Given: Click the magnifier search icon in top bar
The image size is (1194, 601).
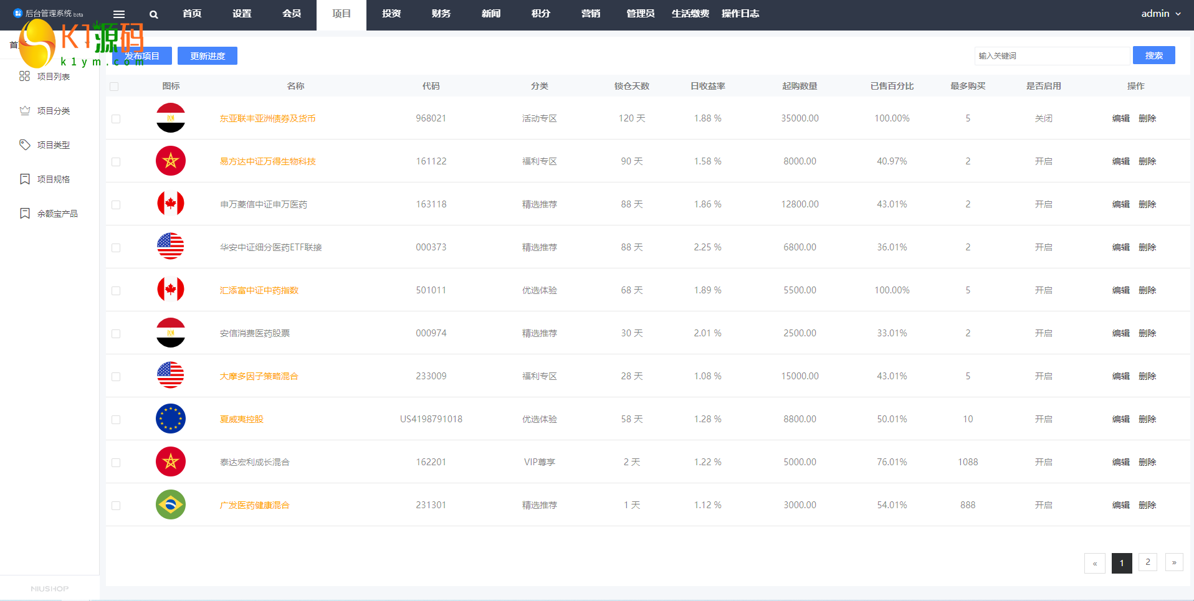Looking at the screenshot, I should pos(154,14).
